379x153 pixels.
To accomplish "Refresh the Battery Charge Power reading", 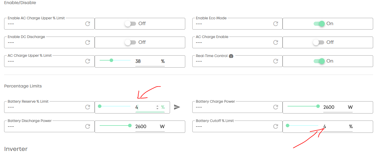I will [x=276, y=107].
